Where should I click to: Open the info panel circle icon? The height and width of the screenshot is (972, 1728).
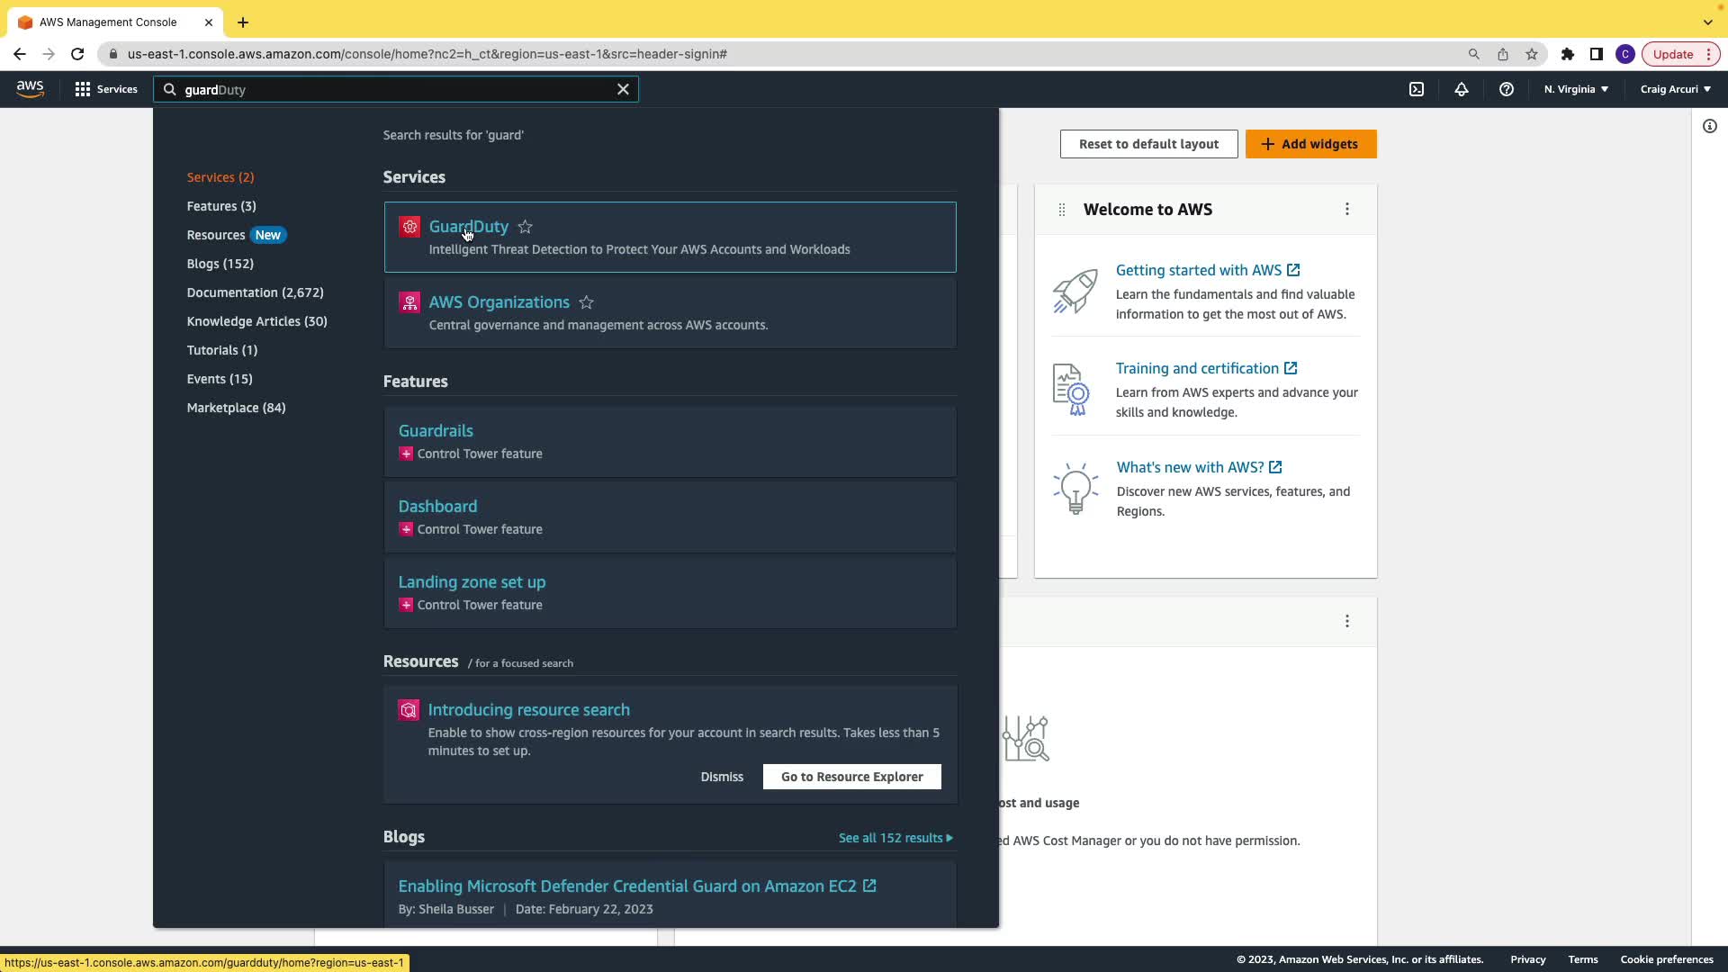[x=1710, y=126]
